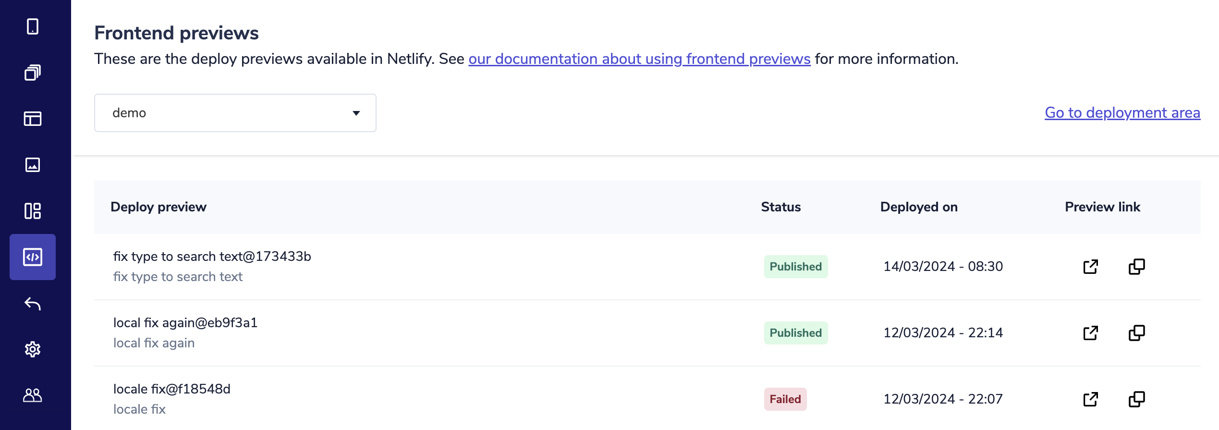1219x430 pixels.
Task: Open the blocks grid icon in sidebar
Action: point(33,211)
